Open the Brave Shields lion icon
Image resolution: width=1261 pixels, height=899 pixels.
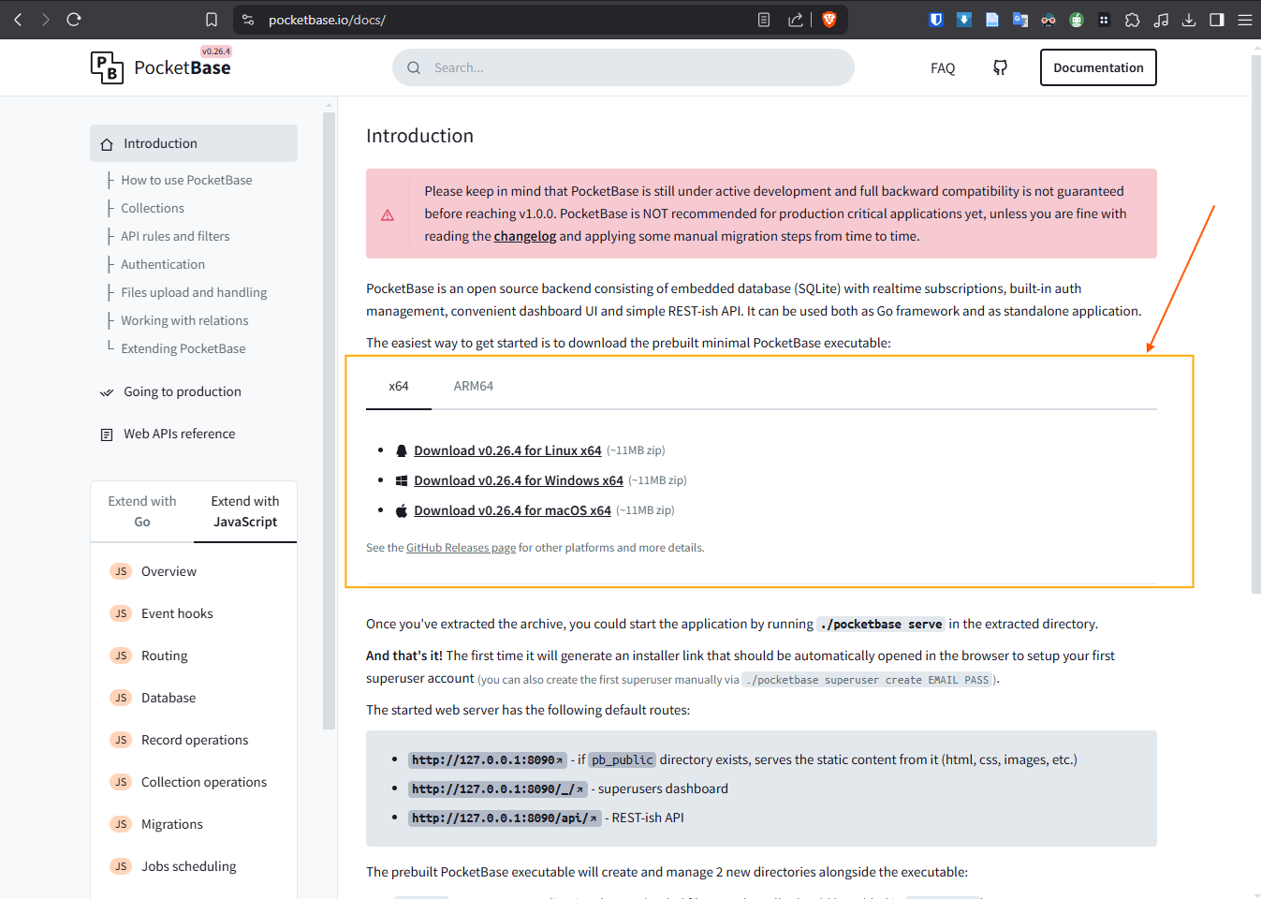[828, 20]
